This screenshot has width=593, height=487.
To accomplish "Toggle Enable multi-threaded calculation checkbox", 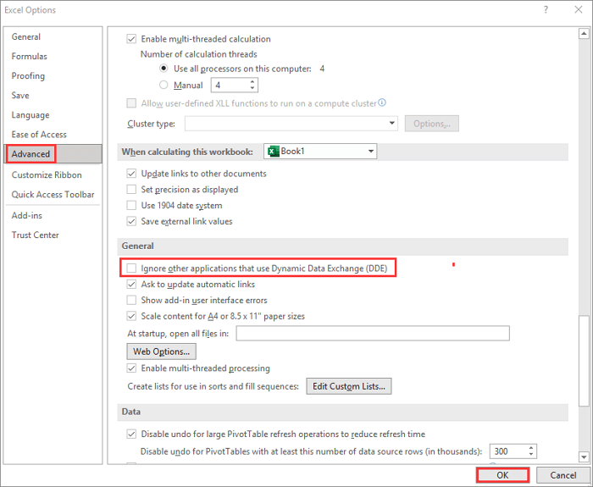I will click(131, 39).
